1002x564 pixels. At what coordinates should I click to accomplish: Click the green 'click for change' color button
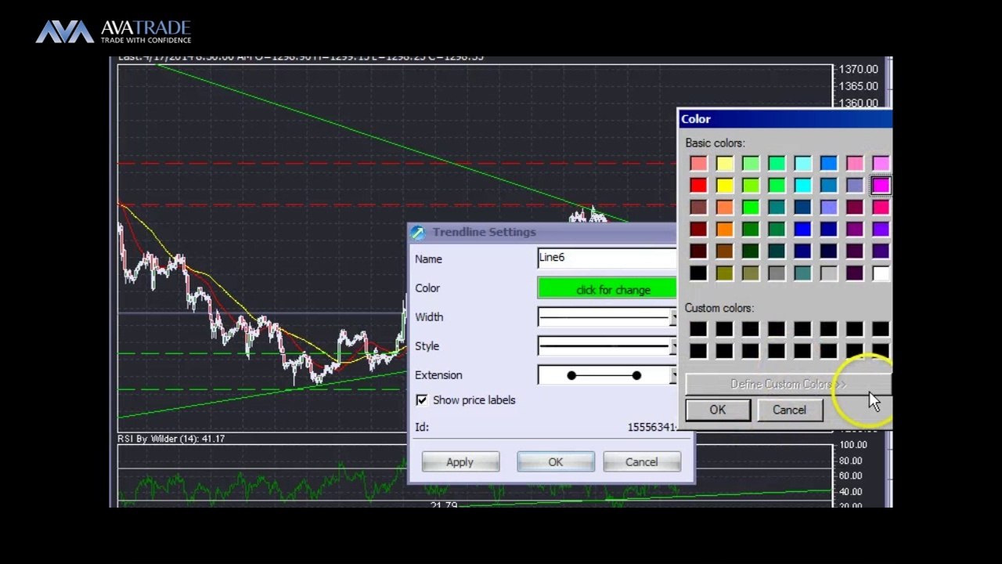pyautogui.click(x=607, y=289)
